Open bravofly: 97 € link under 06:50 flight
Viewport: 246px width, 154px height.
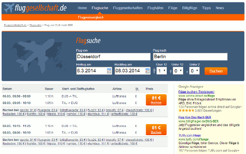click(115, 110)
